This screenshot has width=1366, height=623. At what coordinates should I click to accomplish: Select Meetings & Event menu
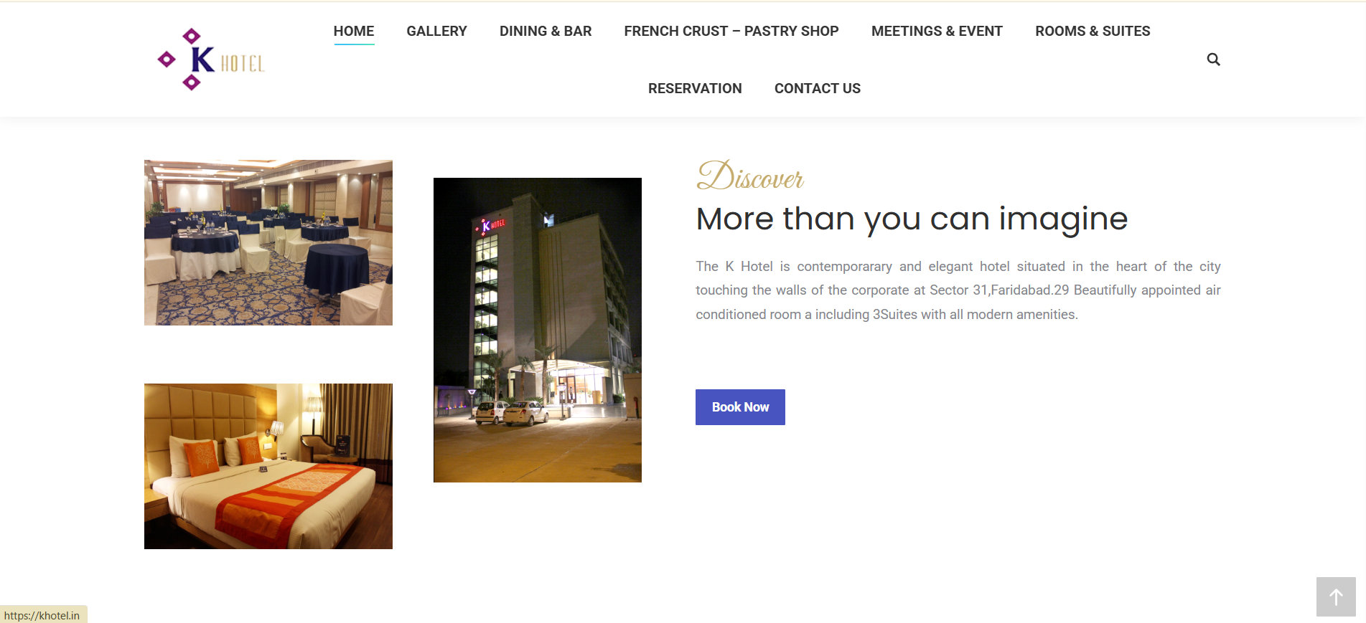click(x=937, y=31)
